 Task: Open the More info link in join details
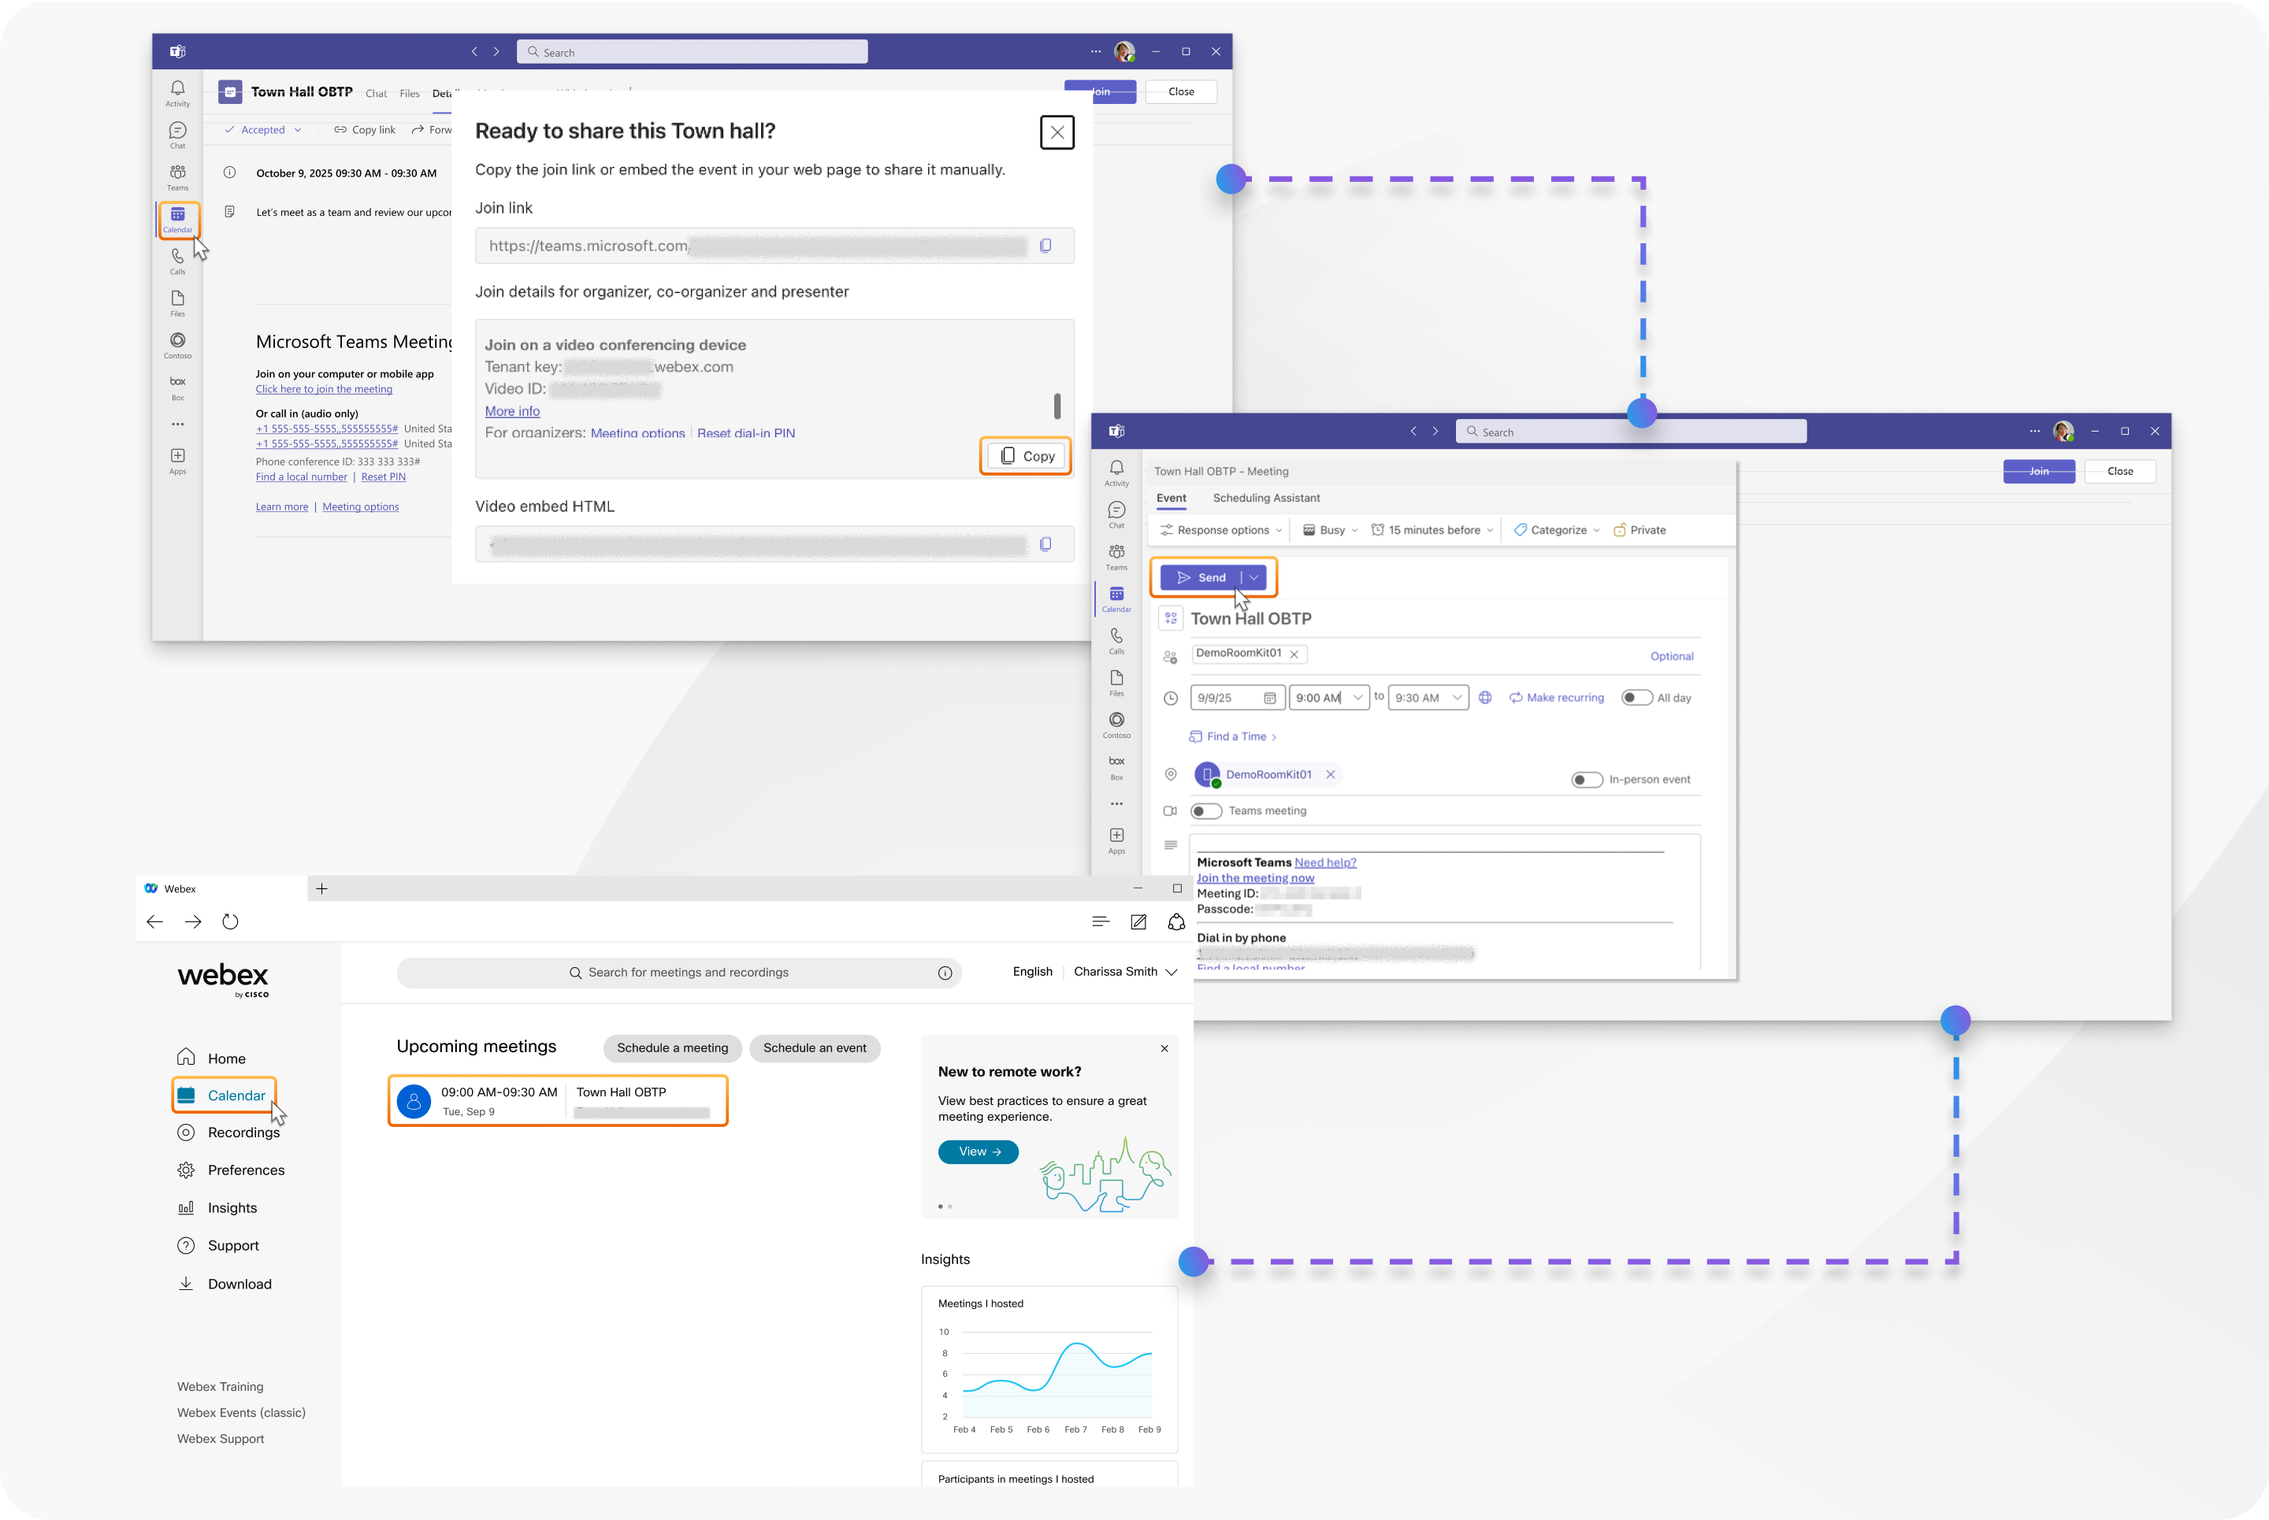pyautogui.click(x=512, y=412)
